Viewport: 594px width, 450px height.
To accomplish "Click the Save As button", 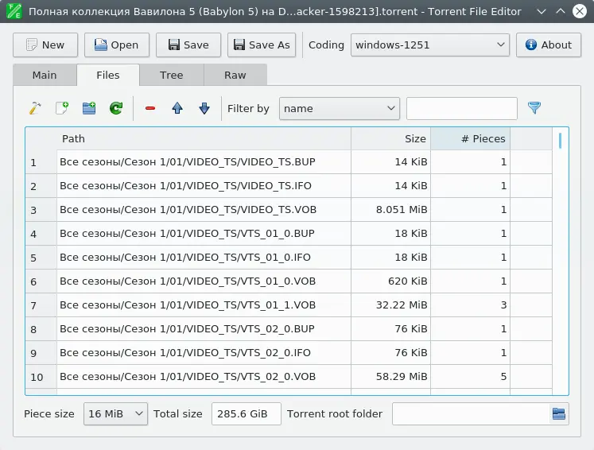I will click(x=262, y=45).
